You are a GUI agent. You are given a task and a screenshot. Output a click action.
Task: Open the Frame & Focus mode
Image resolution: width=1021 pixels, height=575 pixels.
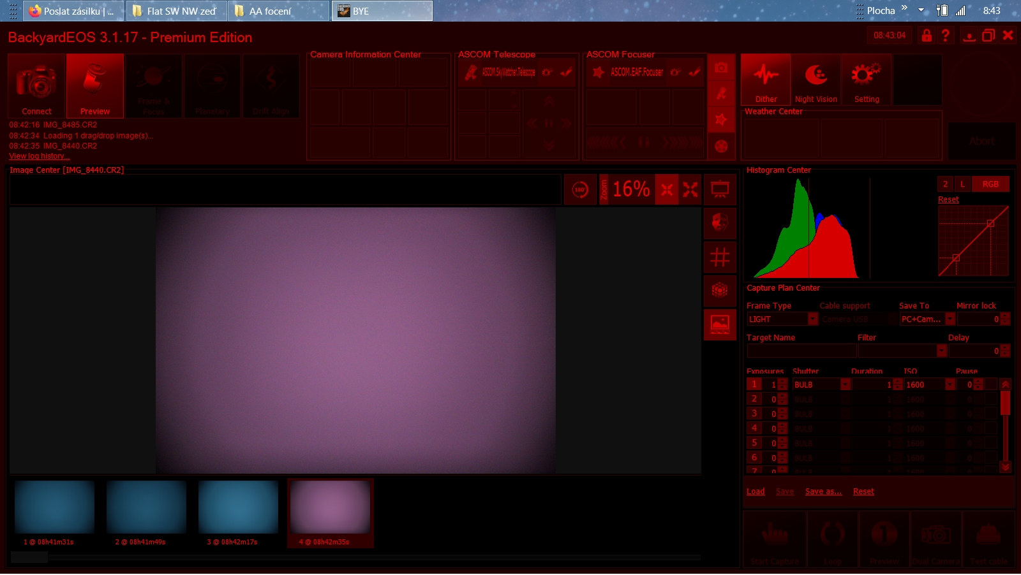pos(154,85)
